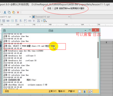Insert a date calendar widget
This screenshot has width=113, height=96.
coord(4,21)
